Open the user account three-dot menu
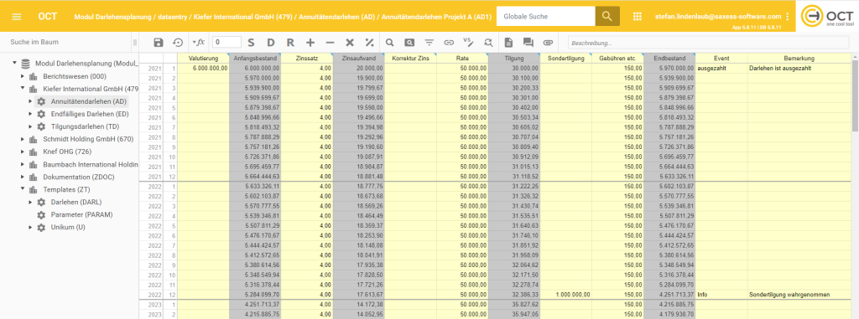The image size is (859, 319). pos(787,17)
